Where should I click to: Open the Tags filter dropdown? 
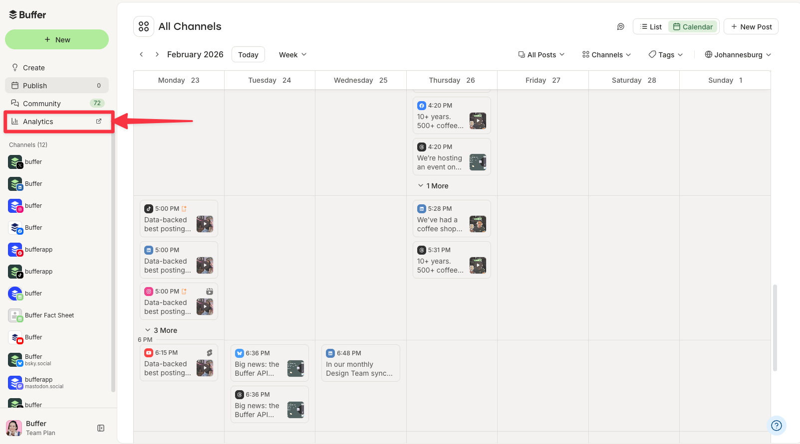pos(666,55)
